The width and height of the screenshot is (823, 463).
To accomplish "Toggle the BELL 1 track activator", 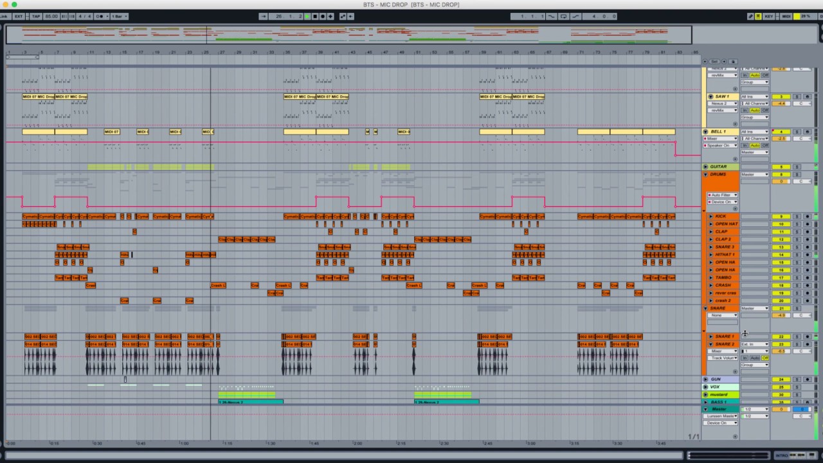I will pos(781,132).
